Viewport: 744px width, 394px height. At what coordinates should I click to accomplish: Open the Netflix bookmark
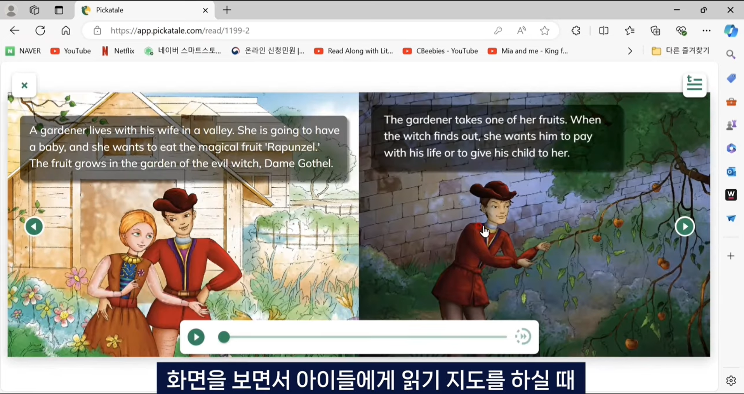pos(118,51)
